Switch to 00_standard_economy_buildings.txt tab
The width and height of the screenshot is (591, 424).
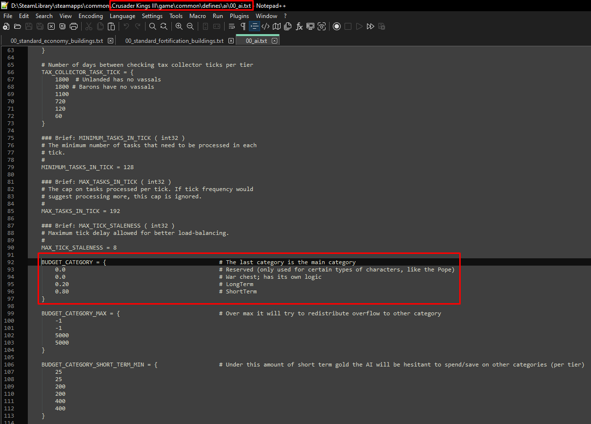(x=57, y=41)
